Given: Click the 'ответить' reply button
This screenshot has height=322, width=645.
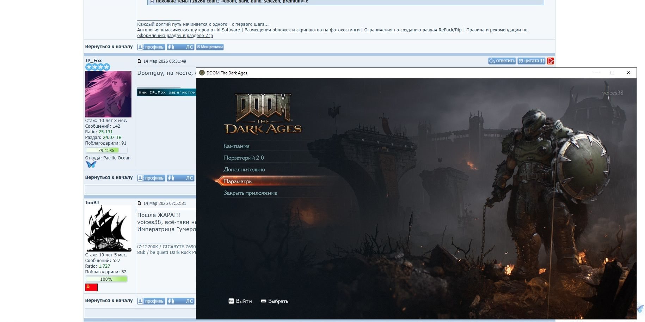Looking at the screenshot, I should click(x=502, y=61).
